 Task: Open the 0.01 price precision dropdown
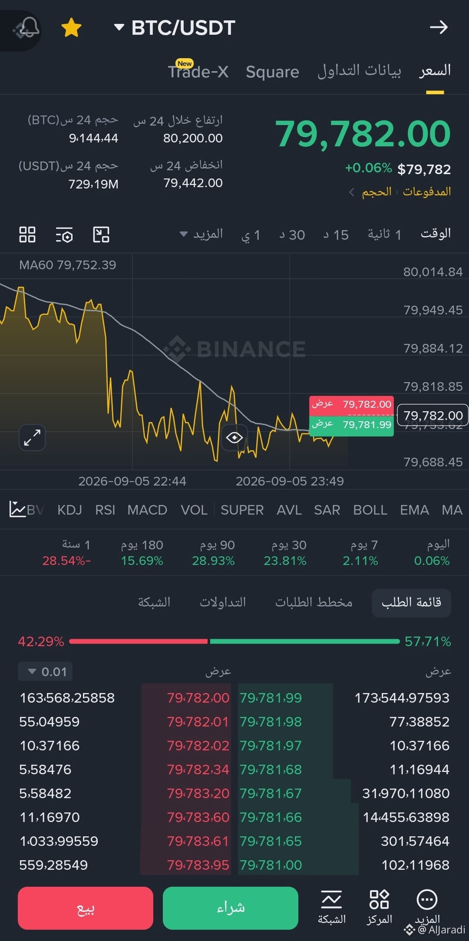(x=45, y=672)
